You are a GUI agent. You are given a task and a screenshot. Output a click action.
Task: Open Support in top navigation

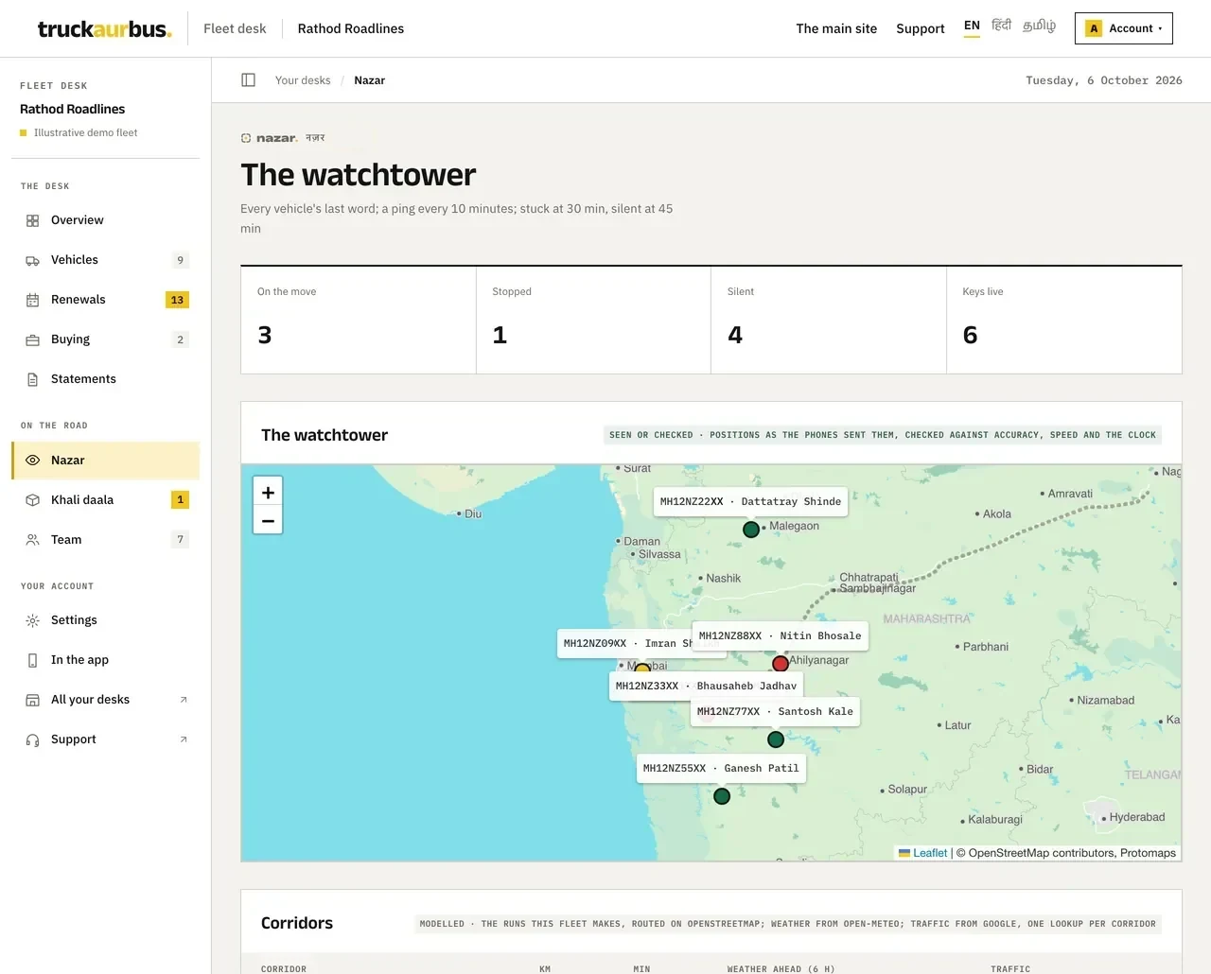click(921, 28)
